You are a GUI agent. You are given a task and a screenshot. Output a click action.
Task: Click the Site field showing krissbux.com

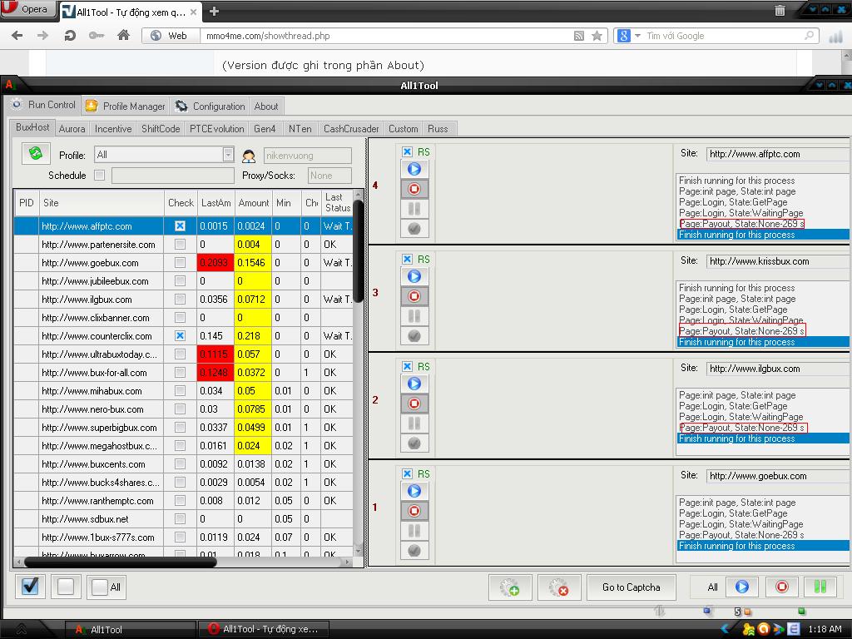[x=778, y=261]
